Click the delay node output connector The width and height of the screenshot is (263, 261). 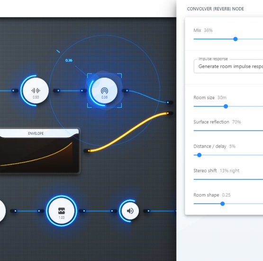pos(58,91)
